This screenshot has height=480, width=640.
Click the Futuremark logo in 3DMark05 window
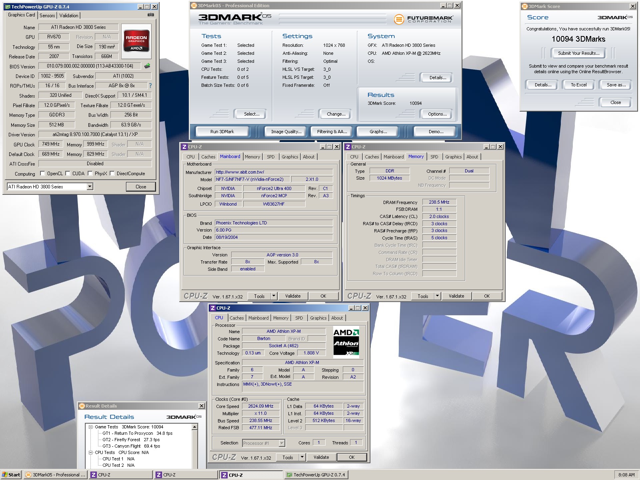coord(423,19)
